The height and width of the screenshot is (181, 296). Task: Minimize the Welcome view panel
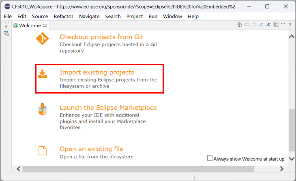tap(283, 25)
